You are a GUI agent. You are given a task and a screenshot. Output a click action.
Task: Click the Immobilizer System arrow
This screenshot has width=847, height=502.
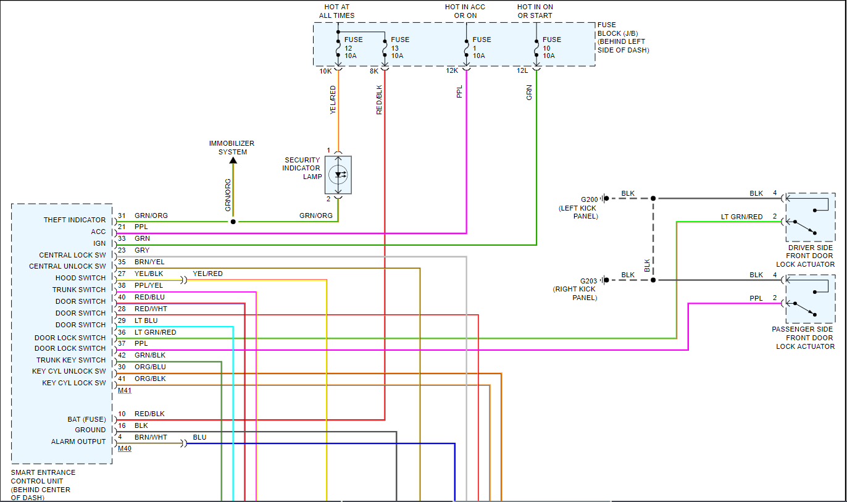[x=233, y=161]
